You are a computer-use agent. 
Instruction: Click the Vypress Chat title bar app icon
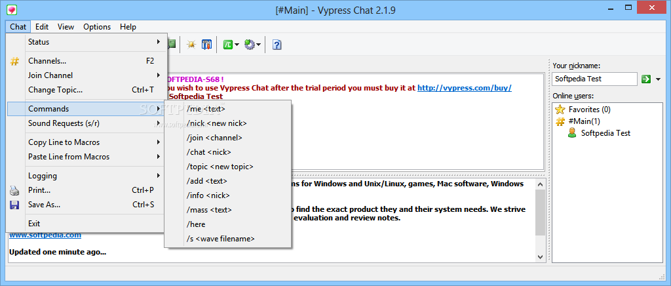coord(12,9)
